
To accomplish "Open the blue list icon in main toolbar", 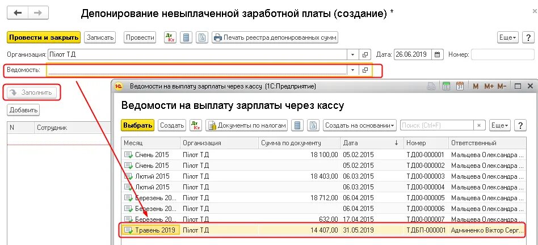I will [x=186, y=37].
